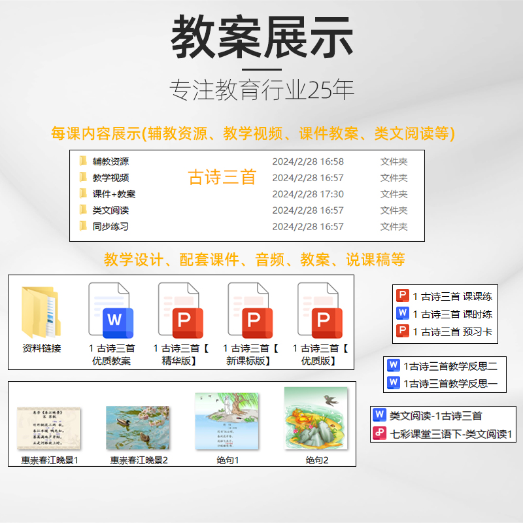This screenshot has width=523, height=523.
Task: Select the 1 古诗三首 课课练 file name
Action: [452, 296]
